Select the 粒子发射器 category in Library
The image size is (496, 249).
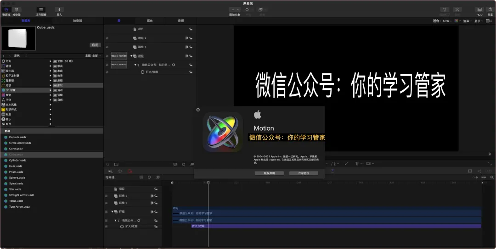click(x=26, y=76)
